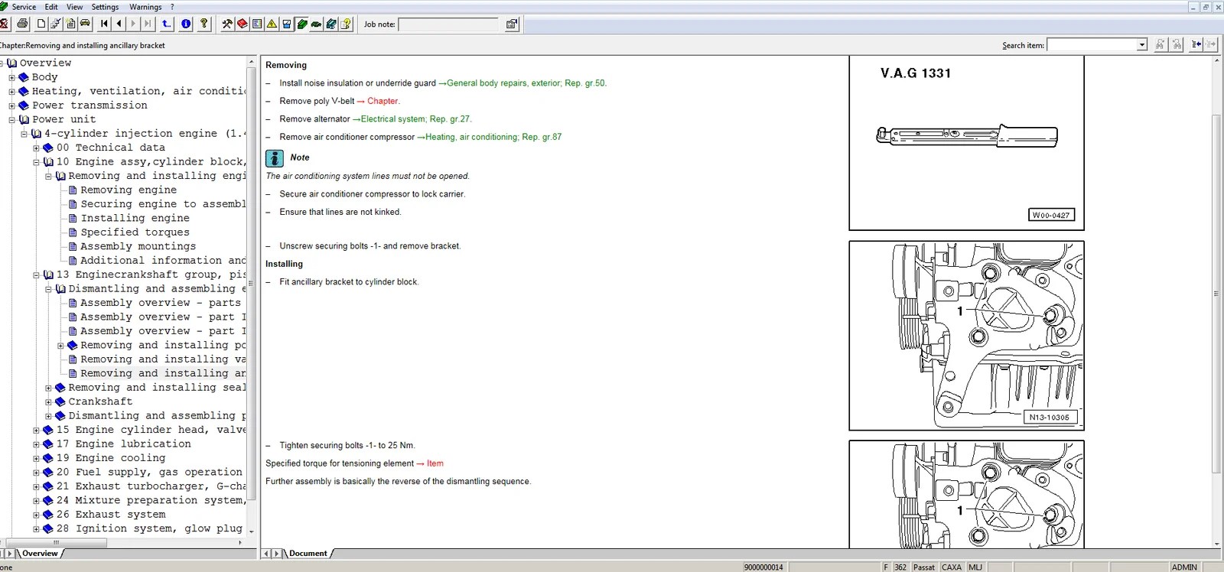Switch to the Document tab

click(308, 554)
